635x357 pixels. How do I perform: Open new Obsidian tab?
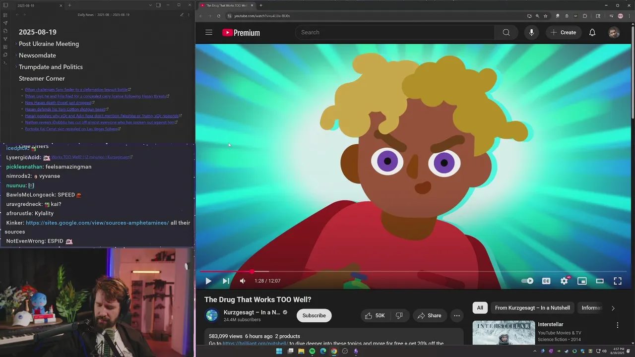69,5
